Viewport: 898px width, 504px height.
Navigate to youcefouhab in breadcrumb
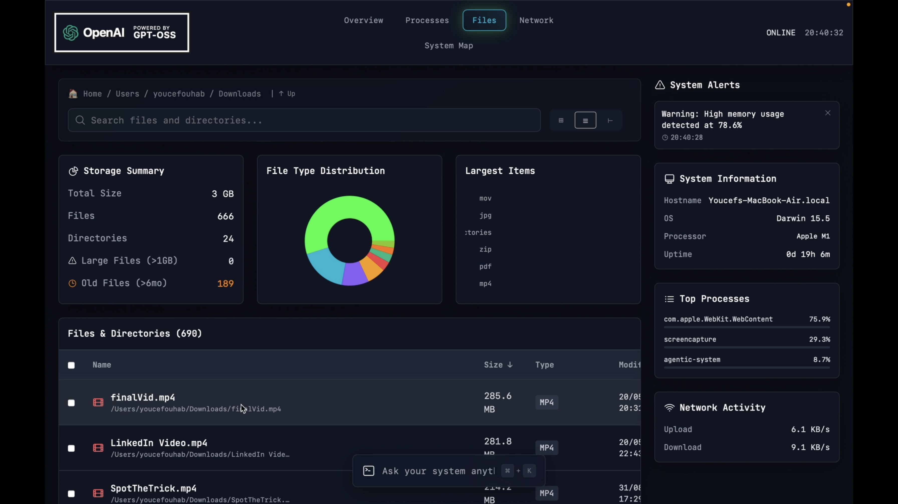(179, 94)
